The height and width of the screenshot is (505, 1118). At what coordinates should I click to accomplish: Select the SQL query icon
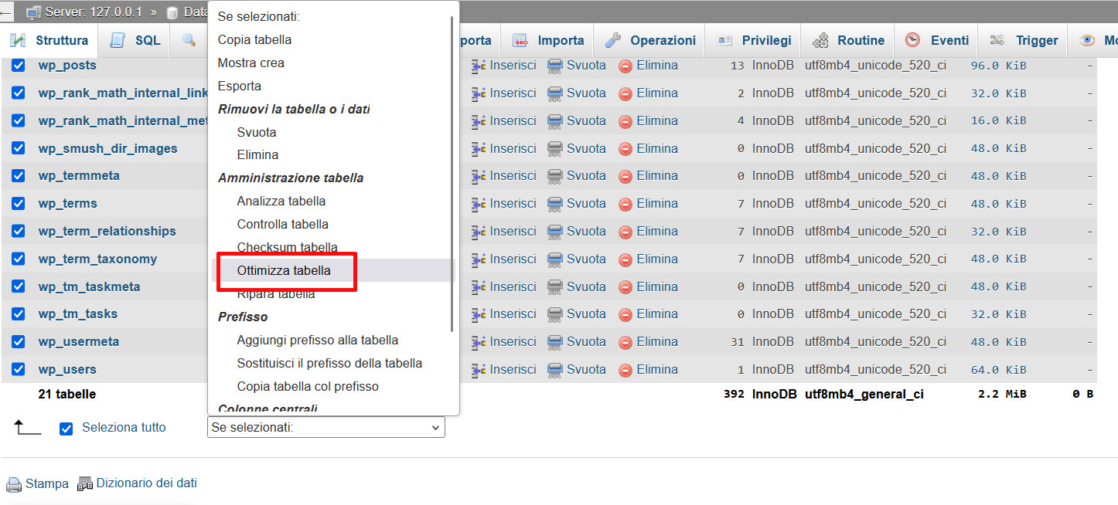118,39
